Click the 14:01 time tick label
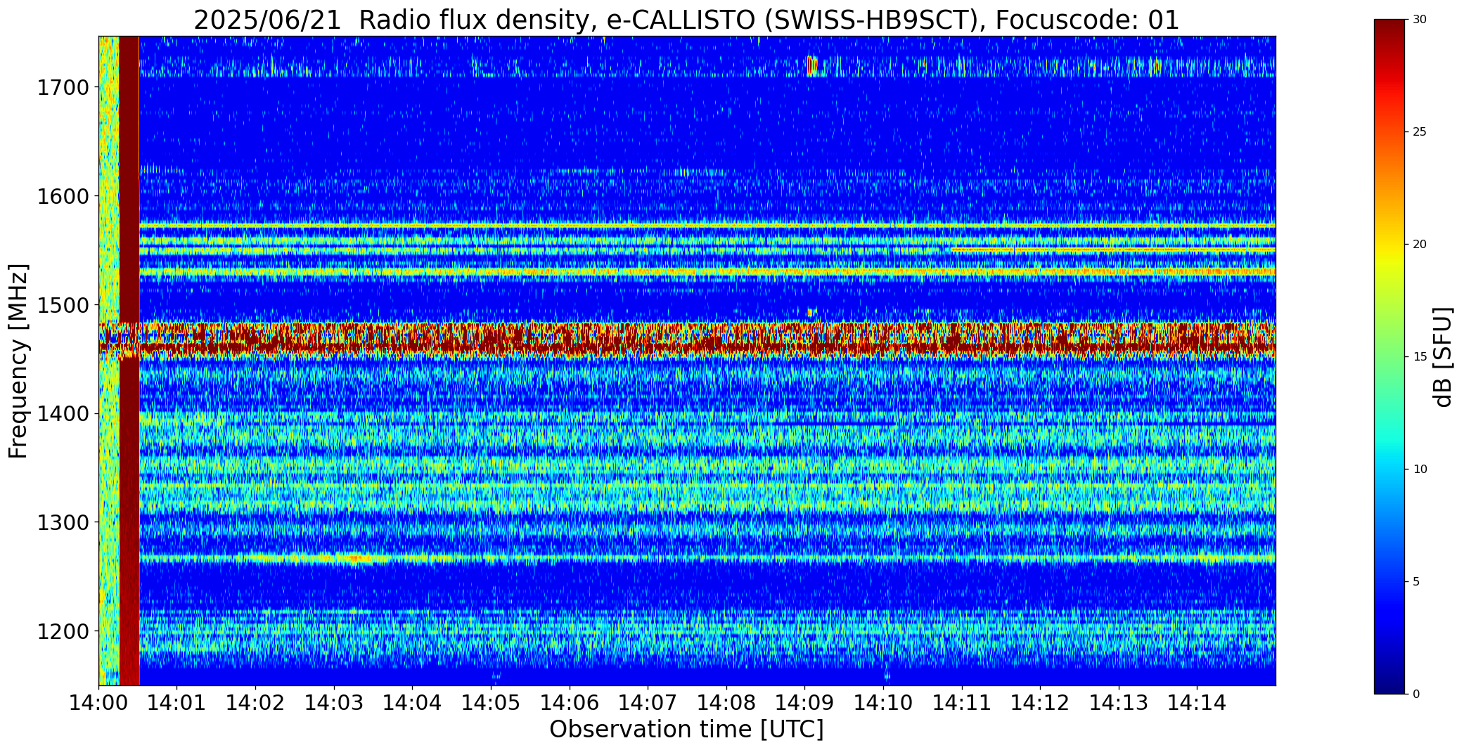 (x=176, y=702)
